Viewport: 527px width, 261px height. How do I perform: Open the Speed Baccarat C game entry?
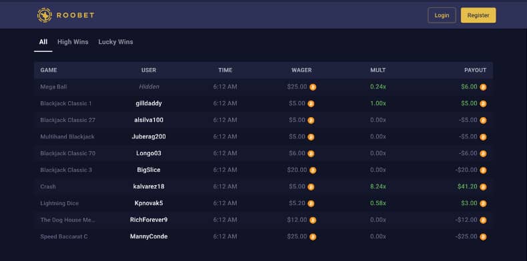[x=64, y=236]
